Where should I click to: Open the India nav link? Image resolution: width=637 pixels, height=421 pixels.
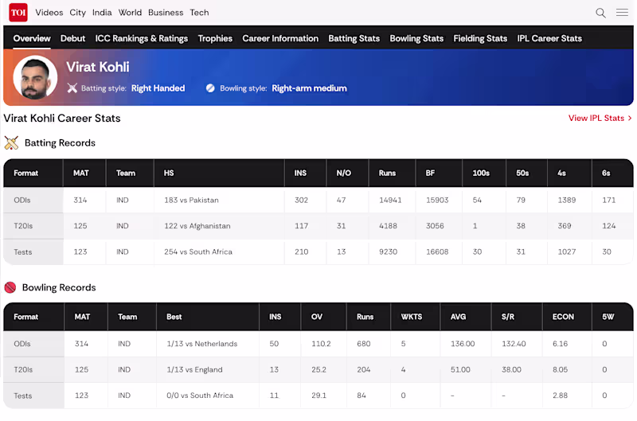coord(102,13)
